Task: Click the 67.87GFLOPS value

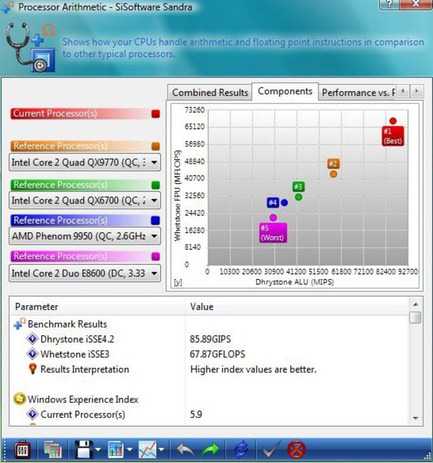Action: 217,354
